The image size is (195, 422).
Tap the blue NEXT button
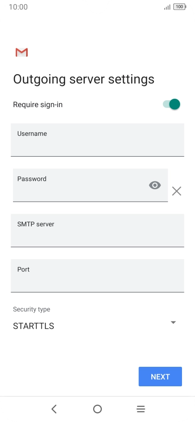tap(160, 377)
